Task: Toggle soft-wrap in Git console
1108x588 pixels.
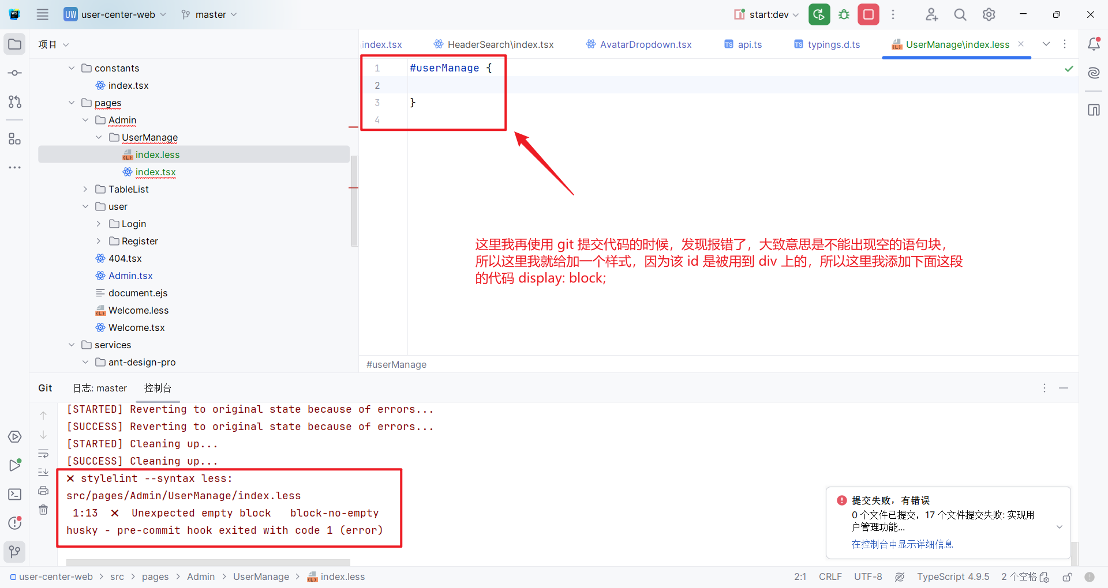Action: tap(43, 454)
